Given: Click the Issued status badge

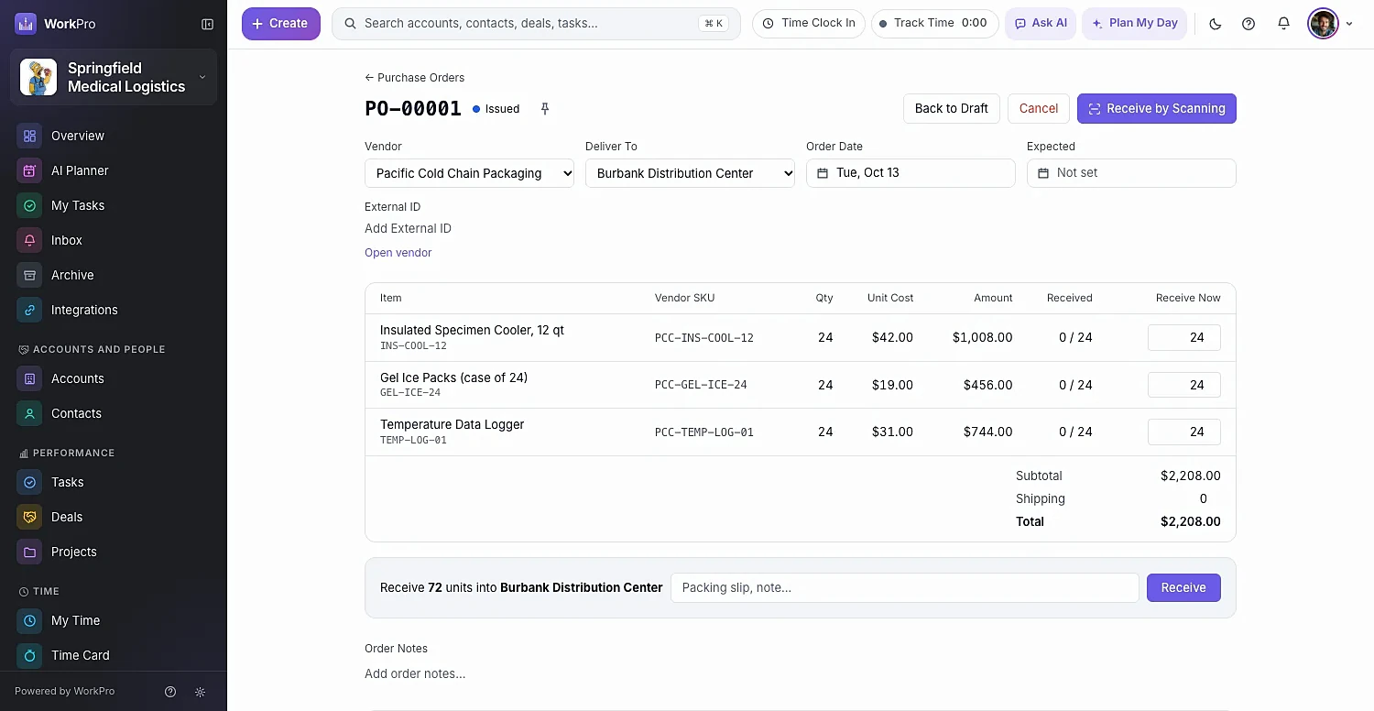Looking at the screenshot, I should point(496,109).
